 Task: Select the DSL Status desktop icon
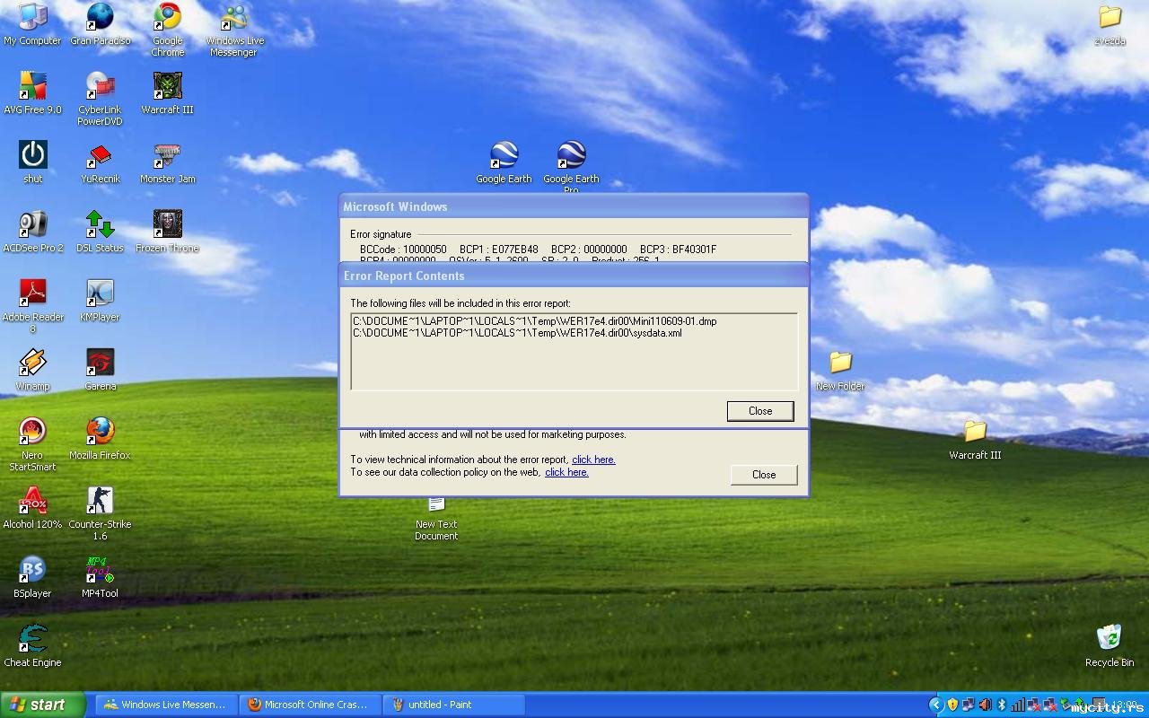tap(100, 231)
